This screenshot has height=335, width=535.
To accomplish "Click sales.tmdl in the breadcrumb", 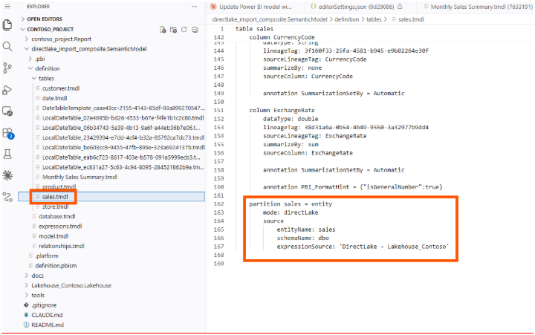I will click(x=411, y=19).
